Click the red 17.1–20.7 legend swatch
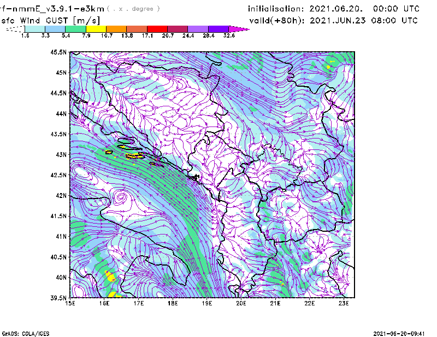This screenshot has height=337, width=437. (x=157, y=29)
